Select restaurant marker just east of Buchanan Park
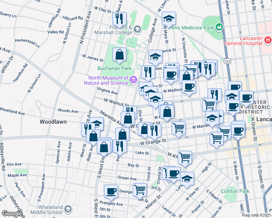 148,72
